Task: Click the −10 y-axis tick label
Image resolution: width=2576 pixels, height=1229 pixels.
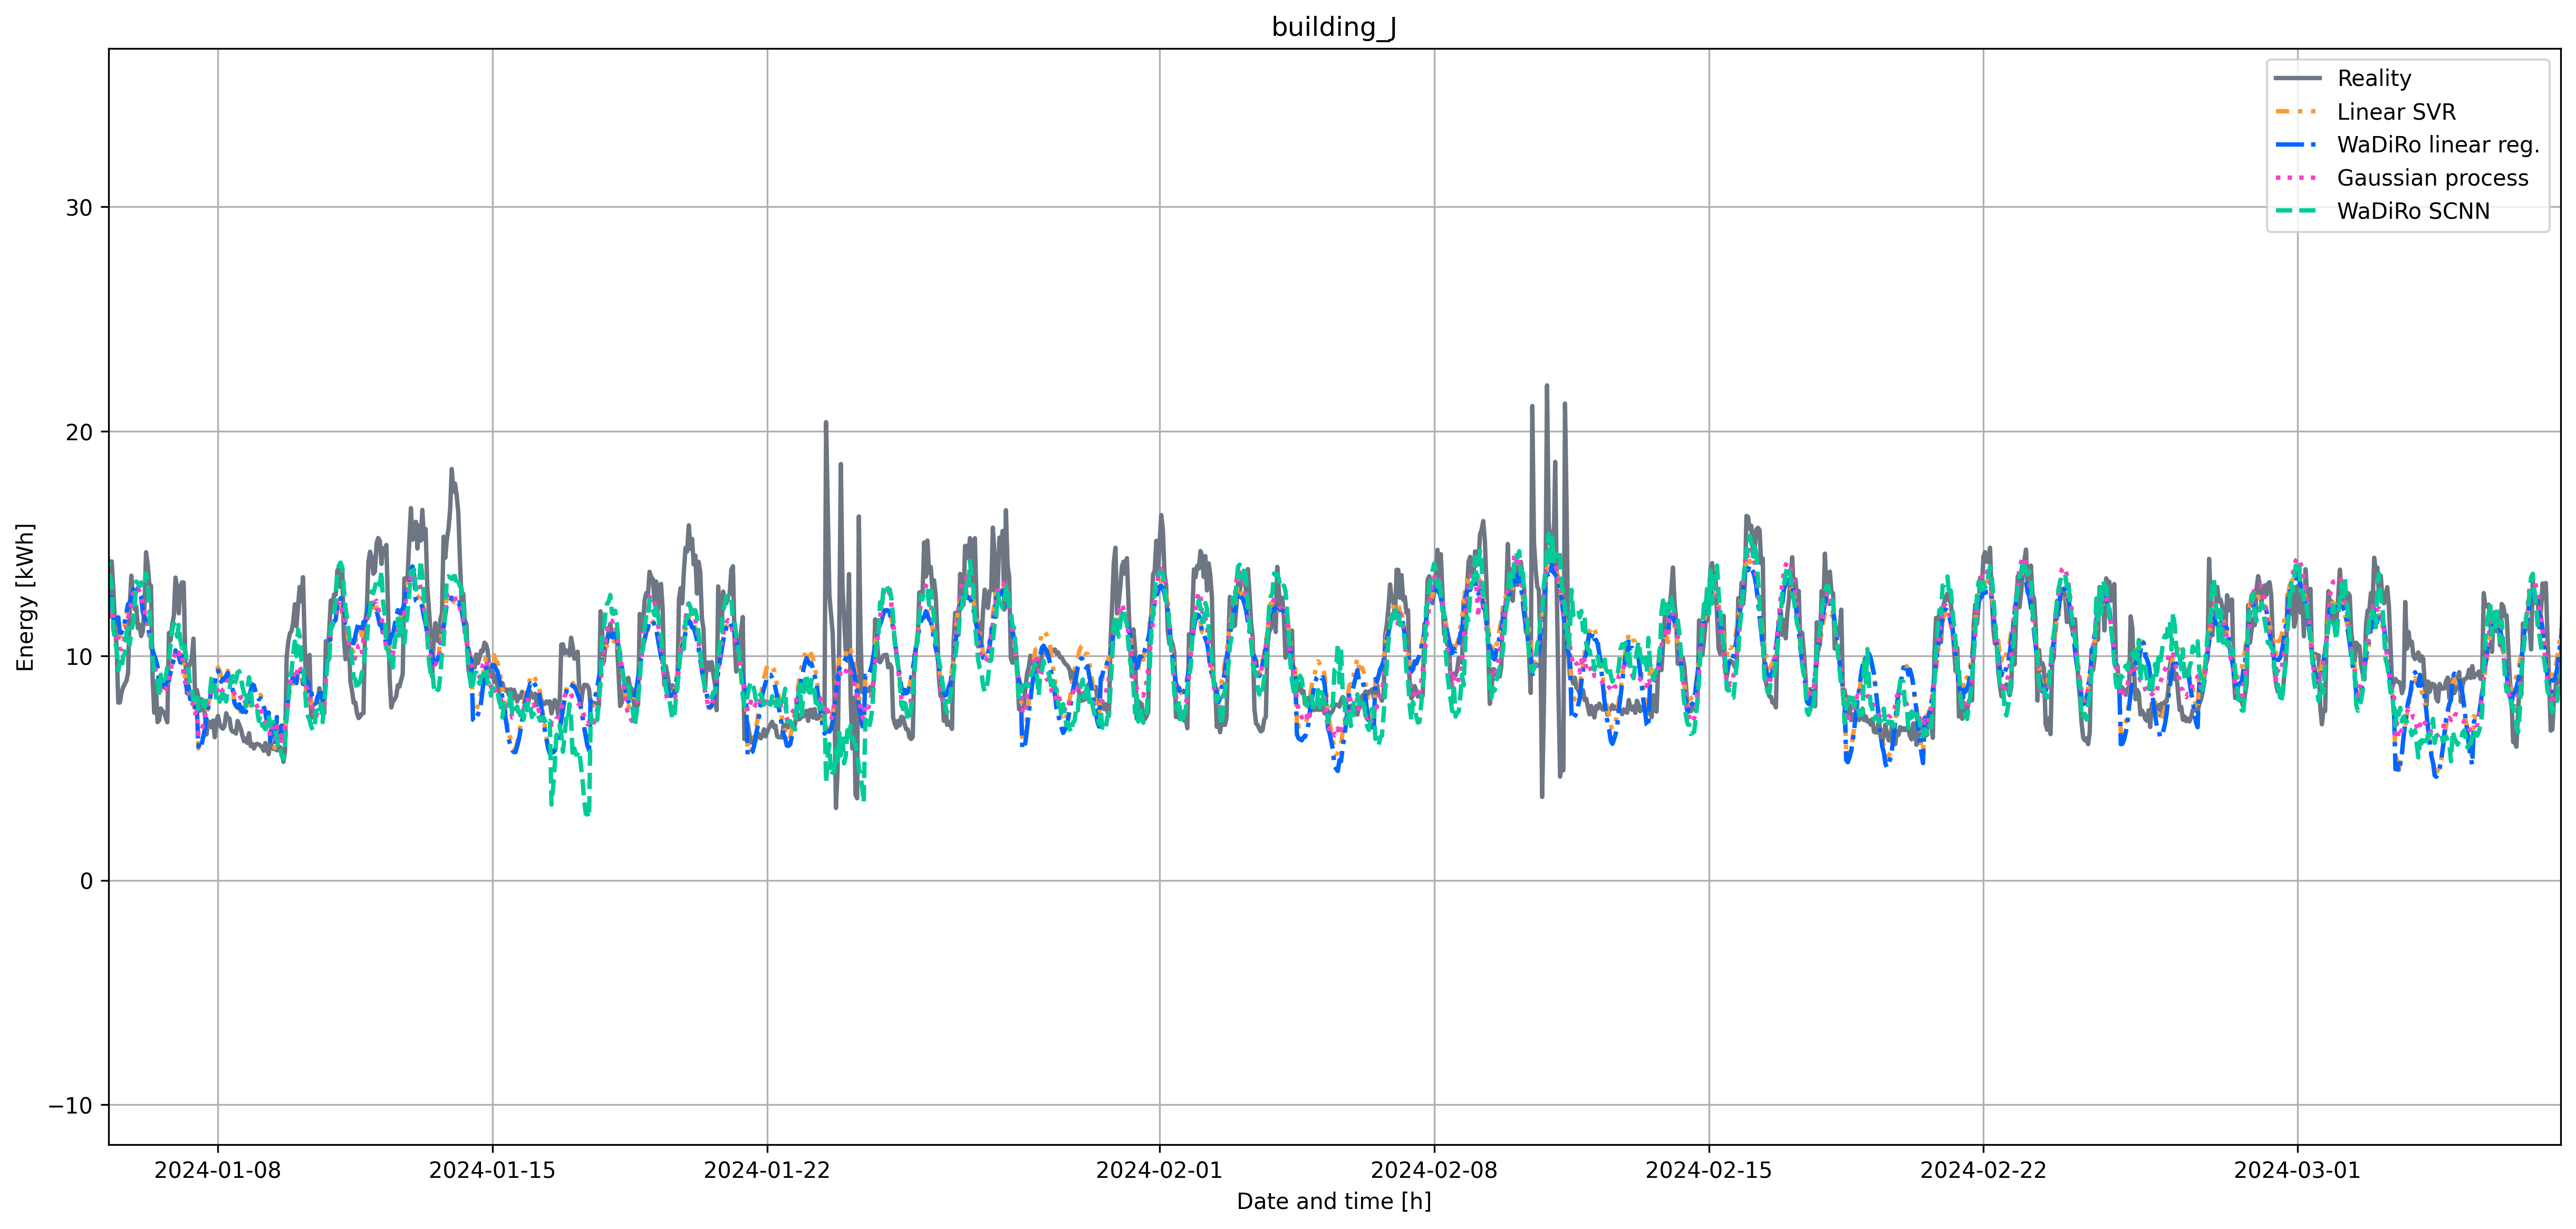Action: [71, 1105]
